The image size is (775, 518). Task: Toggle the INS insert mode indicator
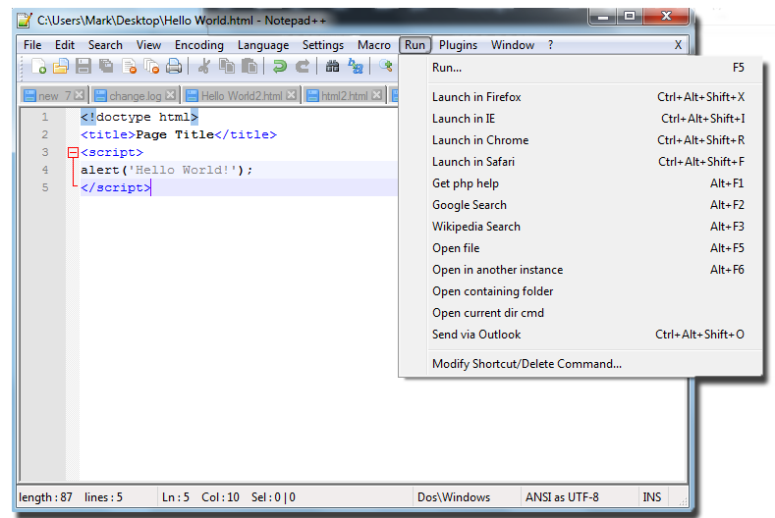pyautogui.click(x=652, y=497)
